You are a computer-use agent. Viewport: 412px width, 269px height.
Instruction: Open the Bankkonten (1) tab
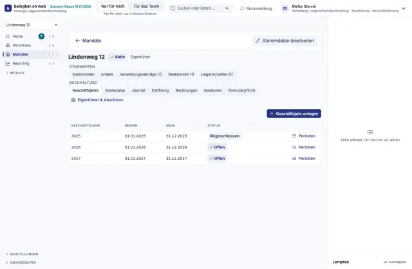(181, 74)
